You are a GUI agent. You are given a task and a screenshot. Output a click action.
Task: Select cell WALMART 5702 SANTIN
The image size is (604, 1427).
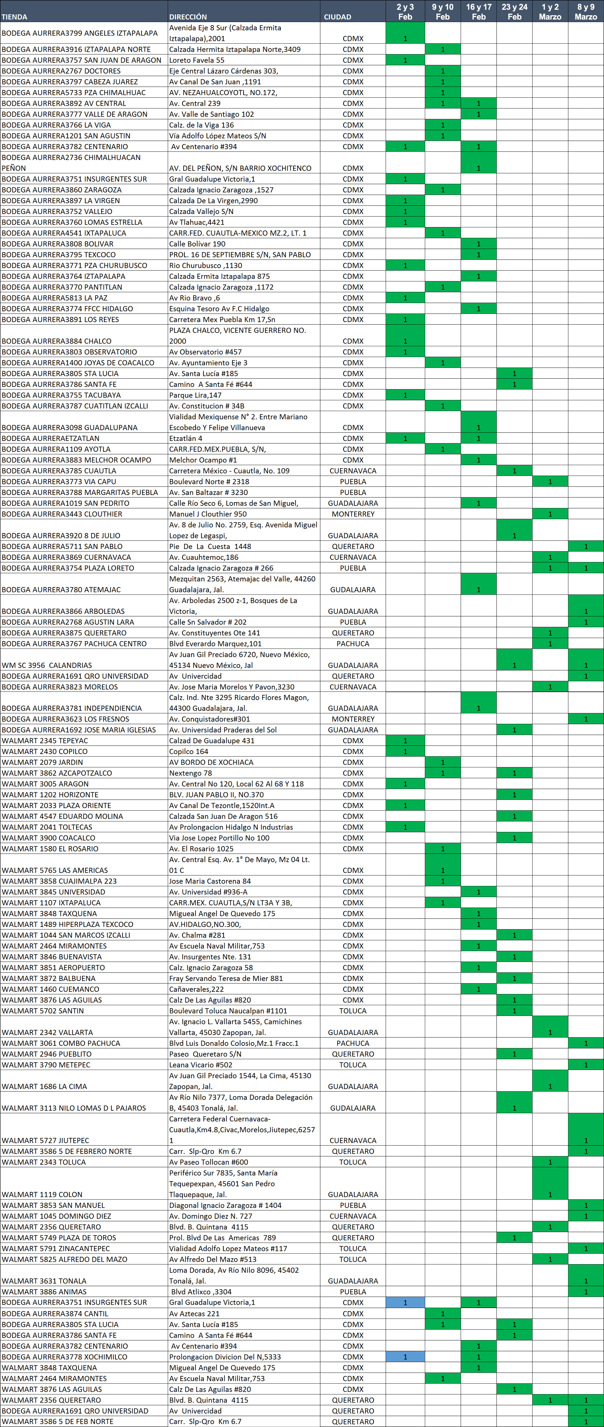click(x=84, y=1011)
